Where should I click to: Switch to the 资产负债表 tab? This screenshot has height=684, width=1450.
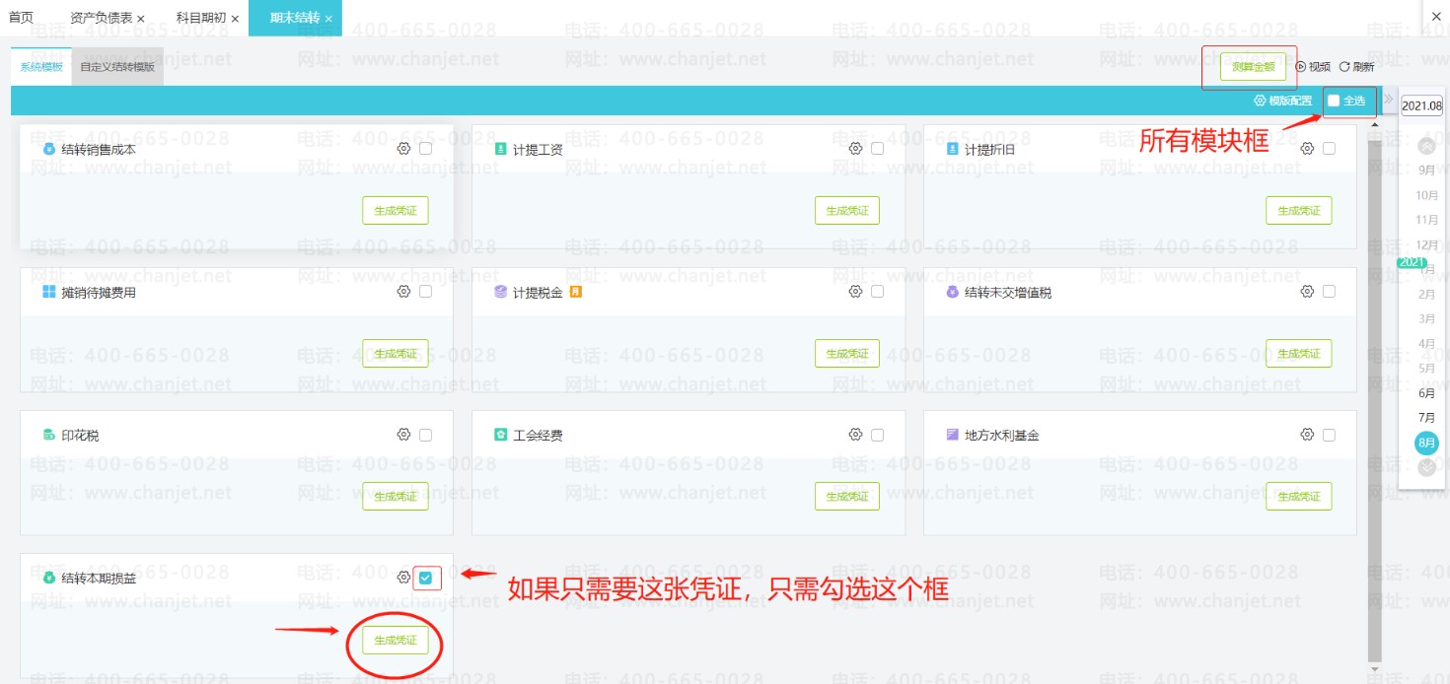click(102, 18)
